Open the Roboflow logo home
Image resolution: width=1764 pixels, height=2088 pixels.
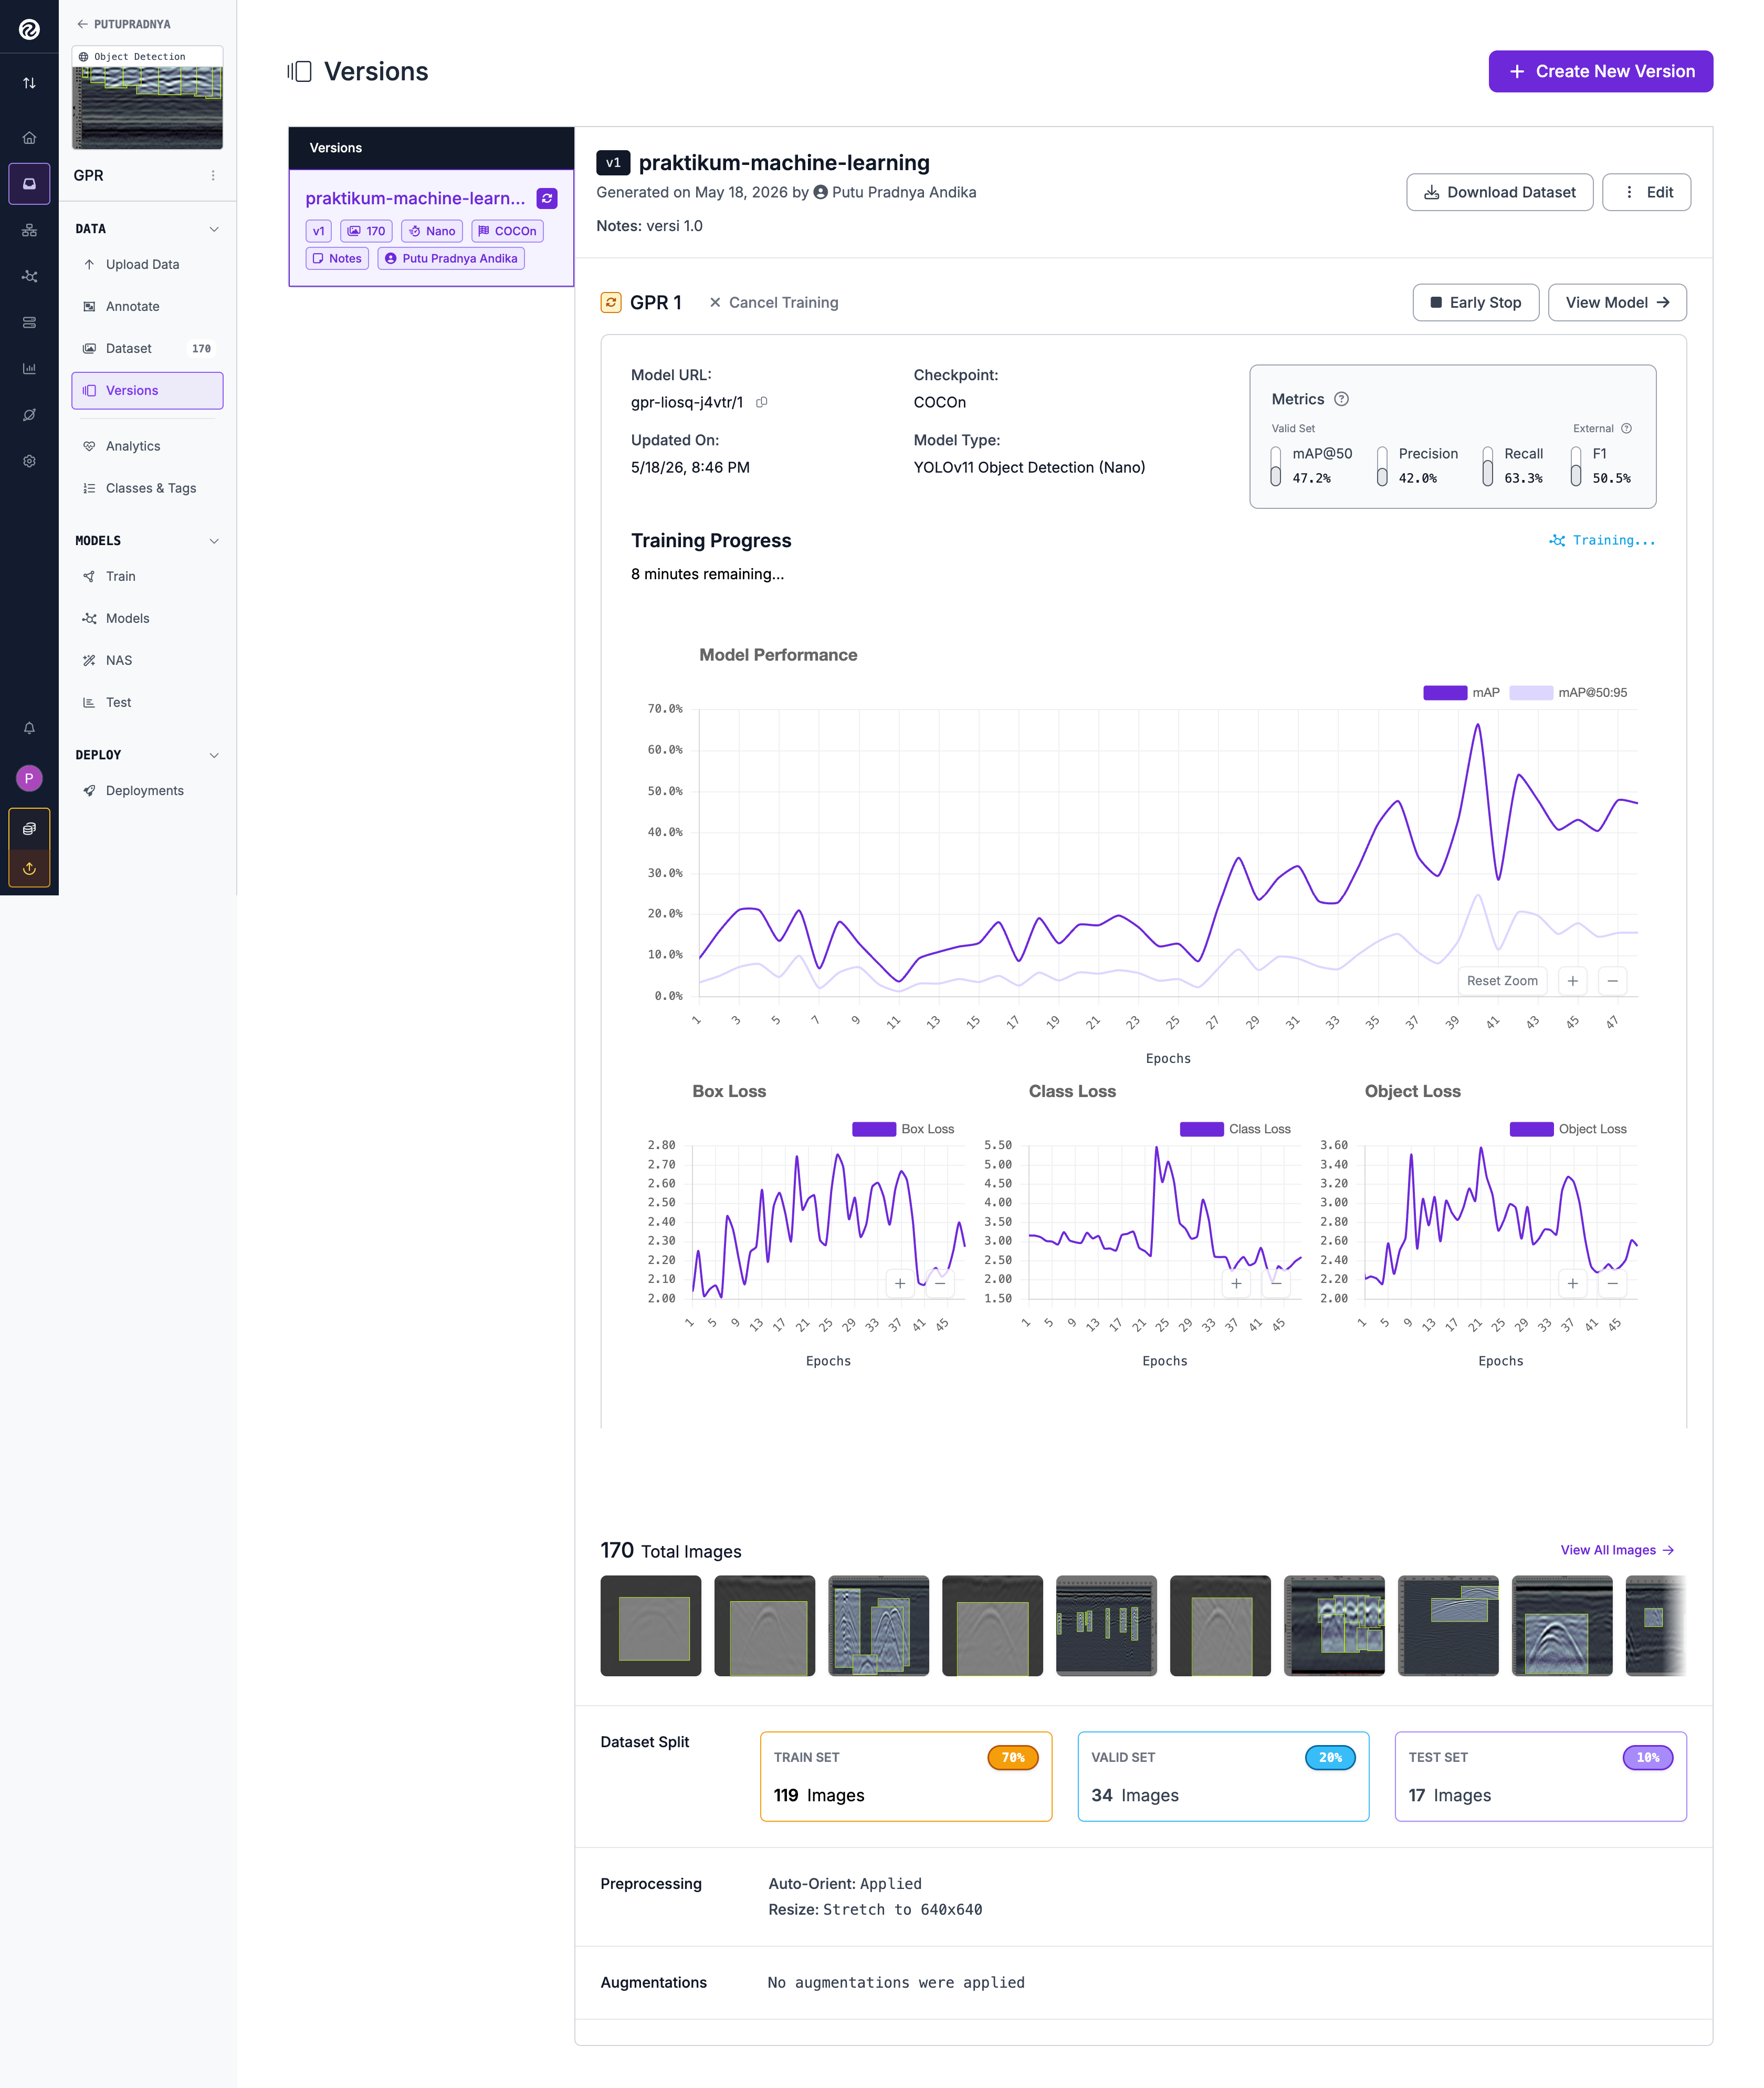[x=29, y=29]
